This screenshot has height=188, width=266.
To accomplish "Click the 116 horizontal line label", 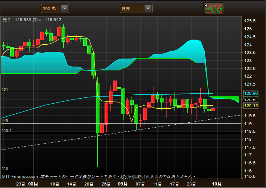I will [x=5, y=169].
